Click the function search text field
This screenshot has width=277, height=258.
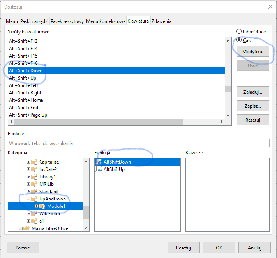(x=138, y=143)
